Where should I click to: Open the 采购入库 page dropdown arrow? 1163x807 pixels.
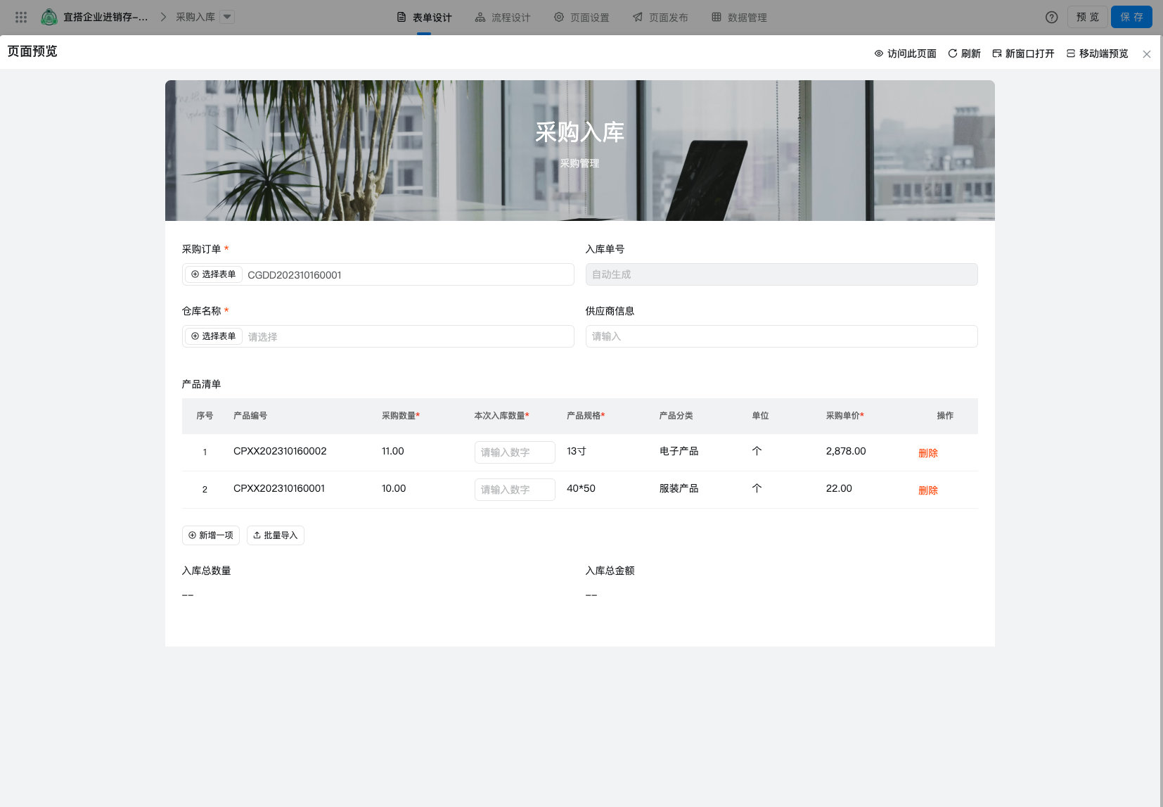pos(227,17)
